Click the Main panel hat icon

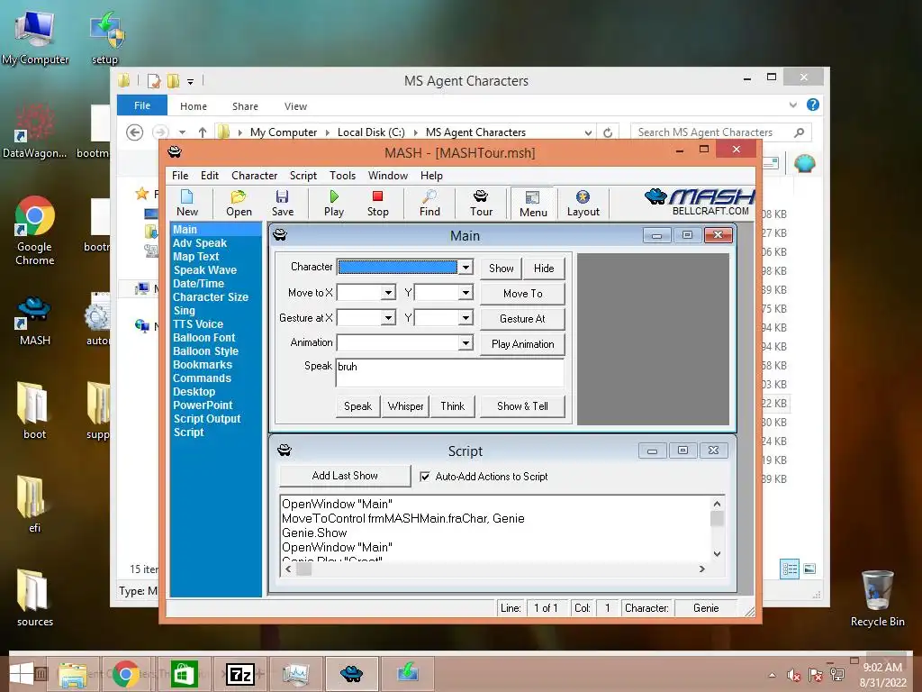280,235
